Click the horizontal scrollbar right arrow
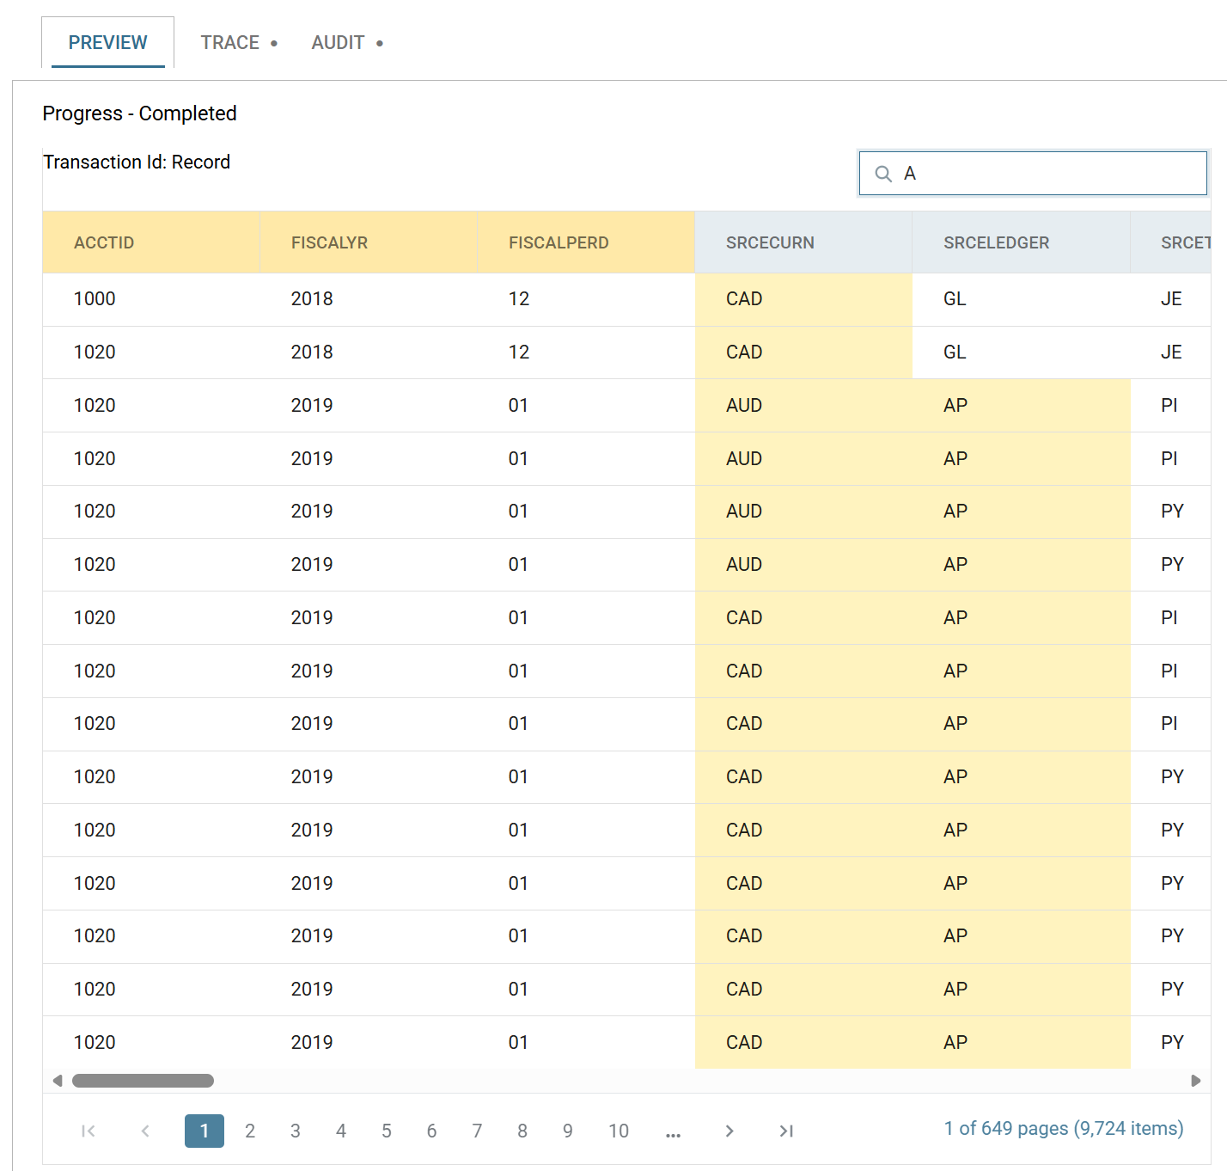Screen dimensions: 1227x1171 [1195, 1081]
